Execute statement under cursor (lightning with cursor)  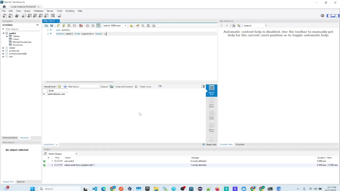pyautogui.click(x=63, y=25)
